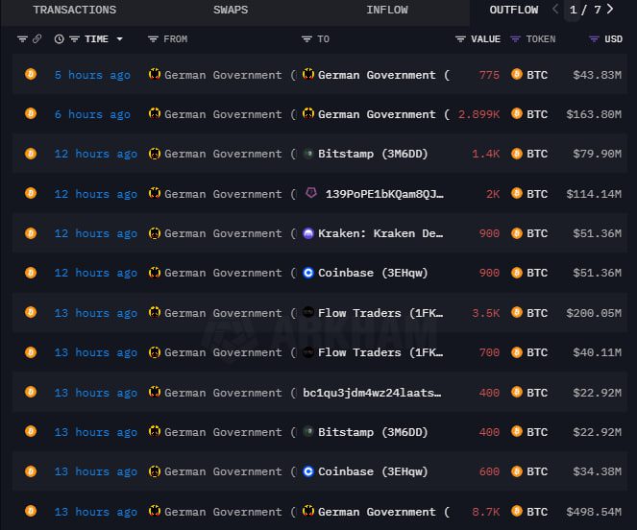Click Coinbase (3EHqw) in the 600 BTC row
637x530 pixels.
[373, 471]
